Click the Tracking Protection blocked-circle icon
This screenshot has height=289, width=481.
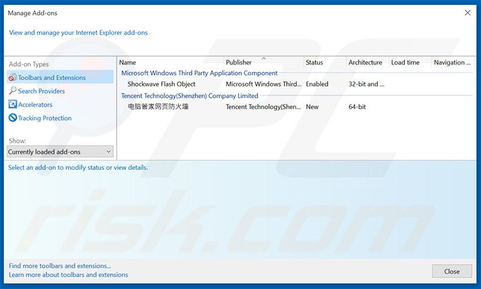point(13,118)
